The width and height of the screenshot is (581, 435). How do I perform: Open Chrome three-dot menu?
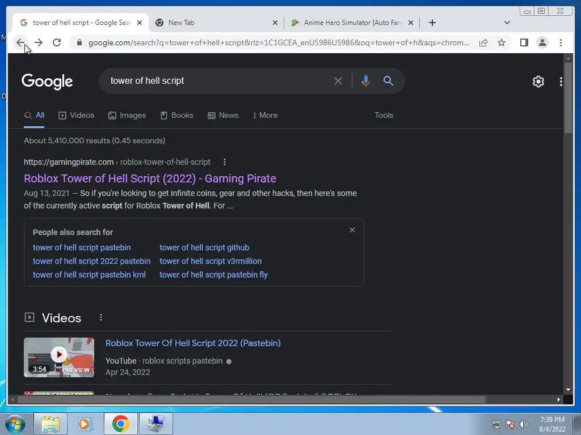click(561, 42)
